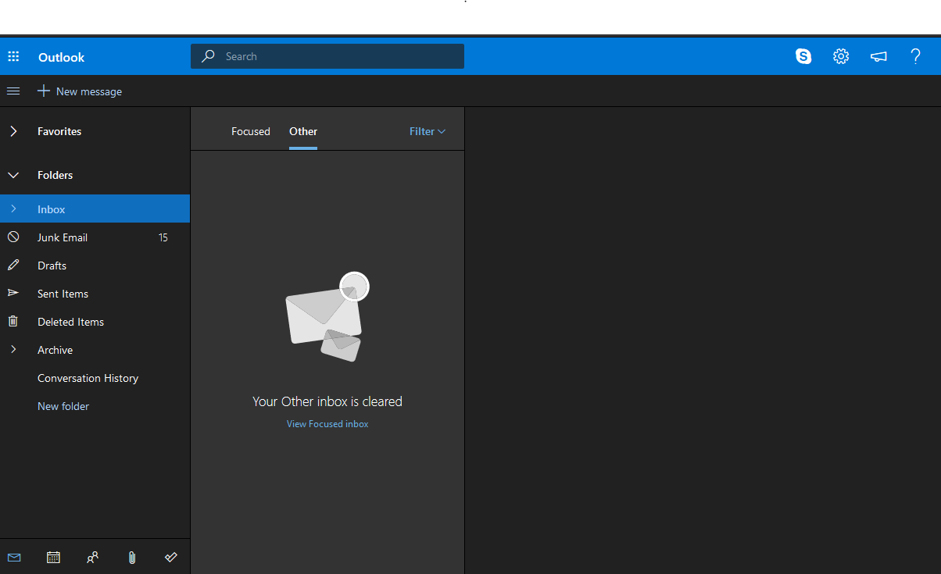Expand the Archive folder chevron
Viewport: 941px width, 574px height.
(13, 349)
